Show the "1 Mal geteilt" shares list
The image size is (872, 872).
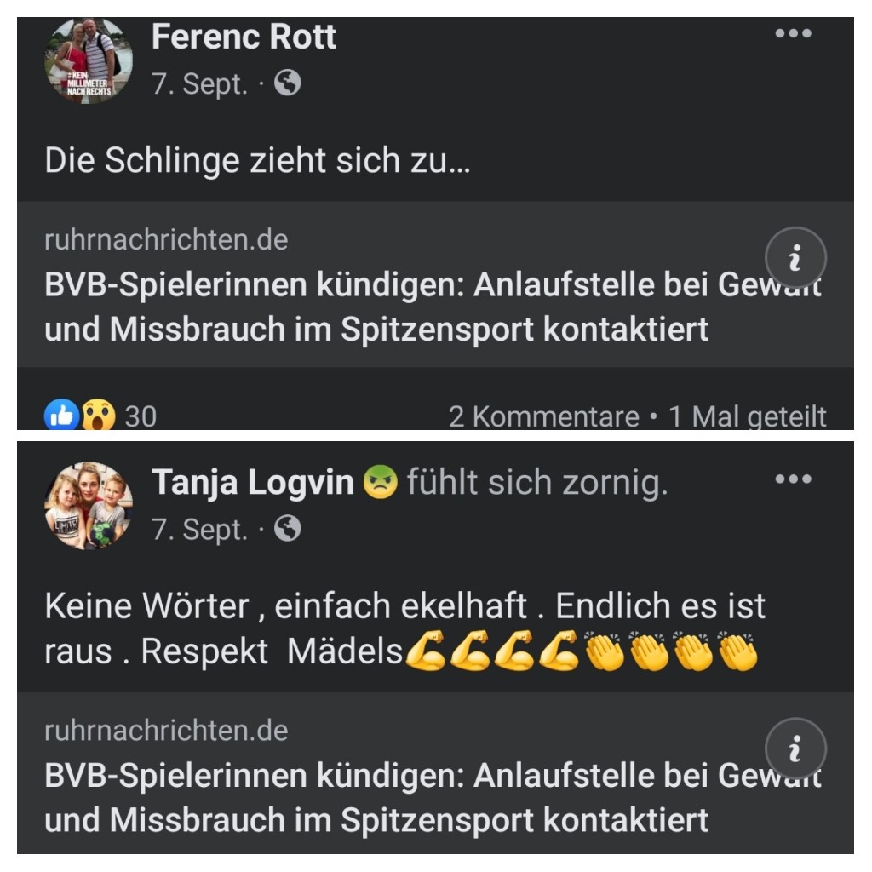coord(747,416)
